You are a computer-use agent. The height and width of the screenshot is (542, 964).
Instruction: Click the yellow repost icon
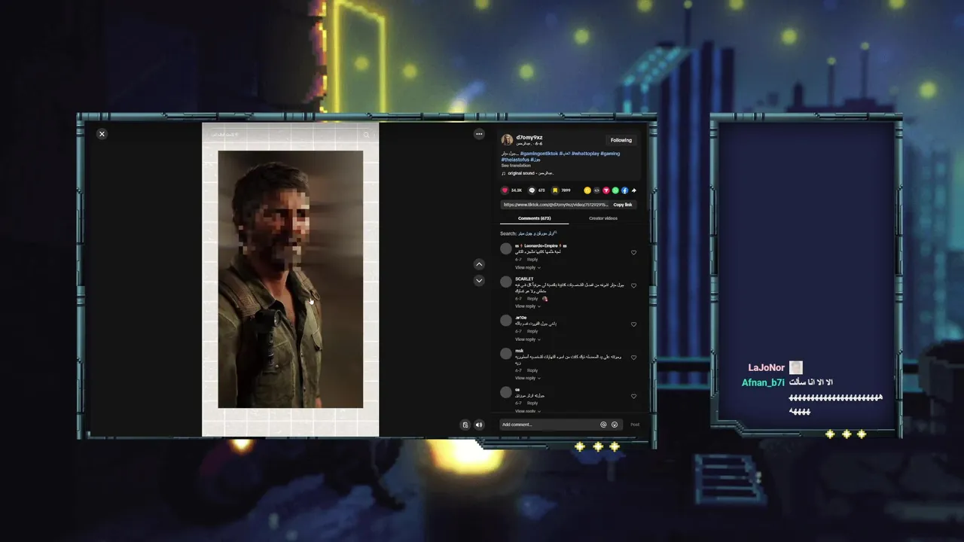587,190
